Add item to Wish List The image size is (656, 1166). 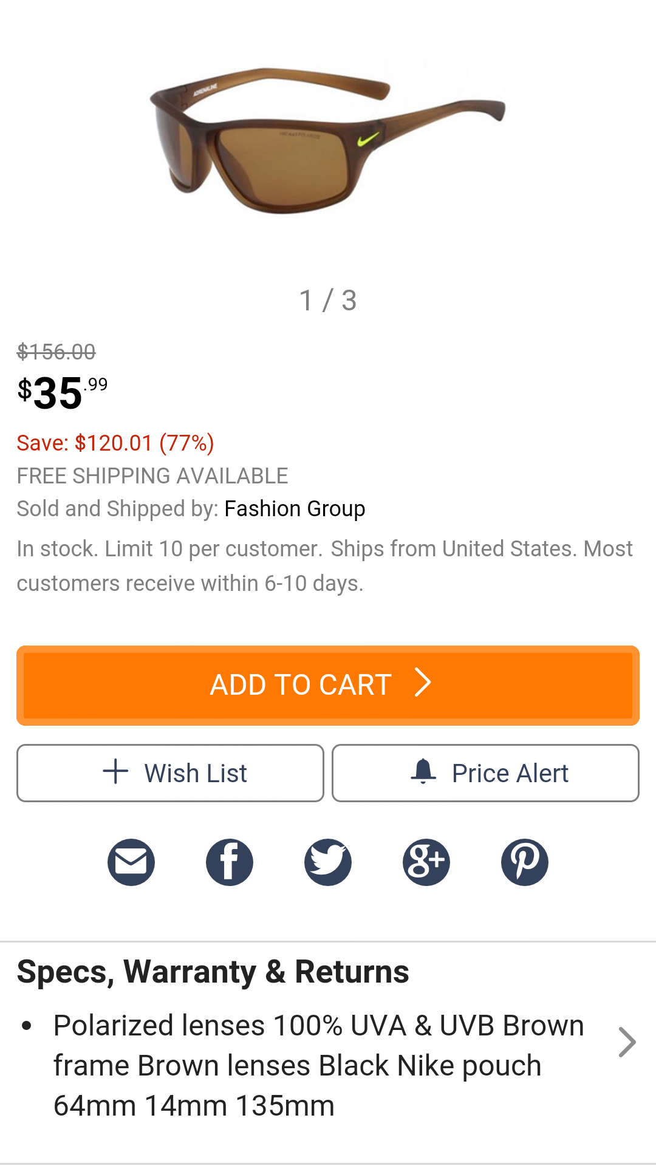pyautogui.click(x=170, y=773)
